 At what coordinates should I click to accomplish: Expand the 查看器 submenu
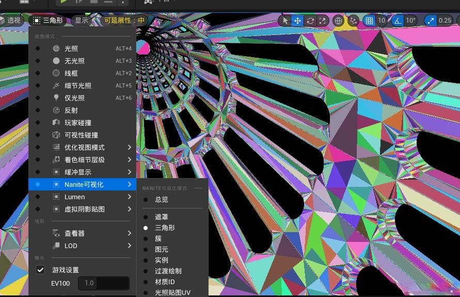pos(83,233)
